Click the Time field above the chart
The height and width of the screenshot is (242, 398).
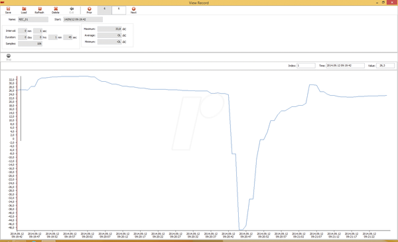(x=345, y=66)
